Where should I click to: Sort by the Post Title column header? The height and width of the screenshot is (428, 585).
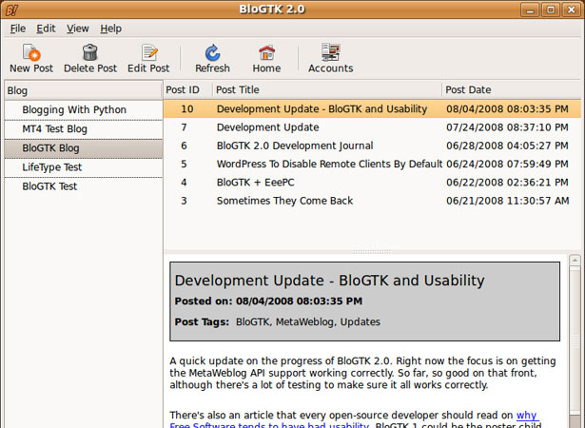(x=327, y=90)
